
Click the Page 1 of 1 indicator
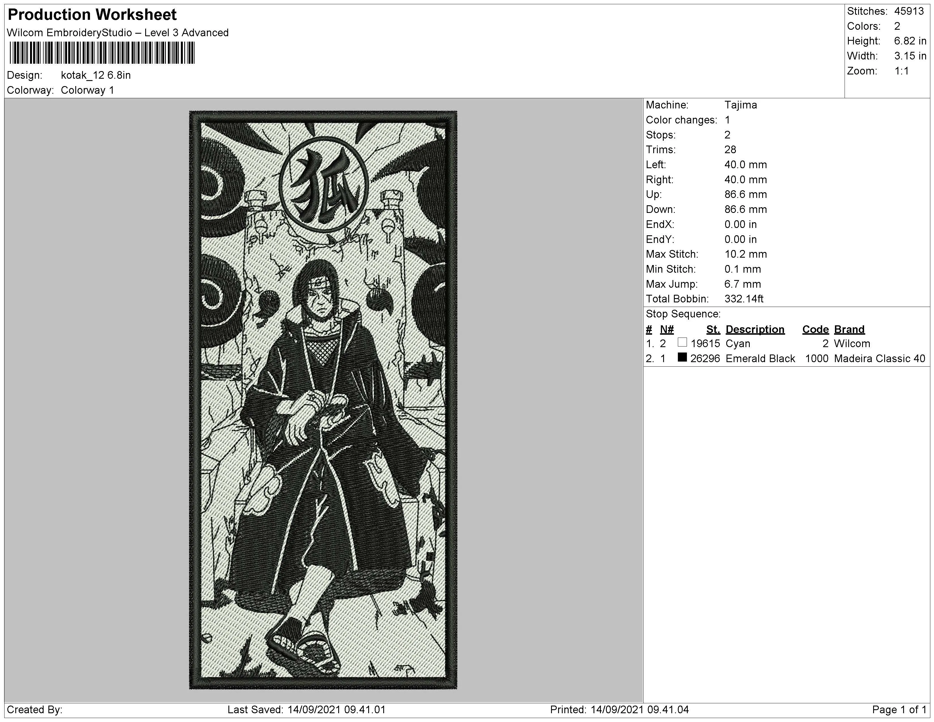(899, 710)
